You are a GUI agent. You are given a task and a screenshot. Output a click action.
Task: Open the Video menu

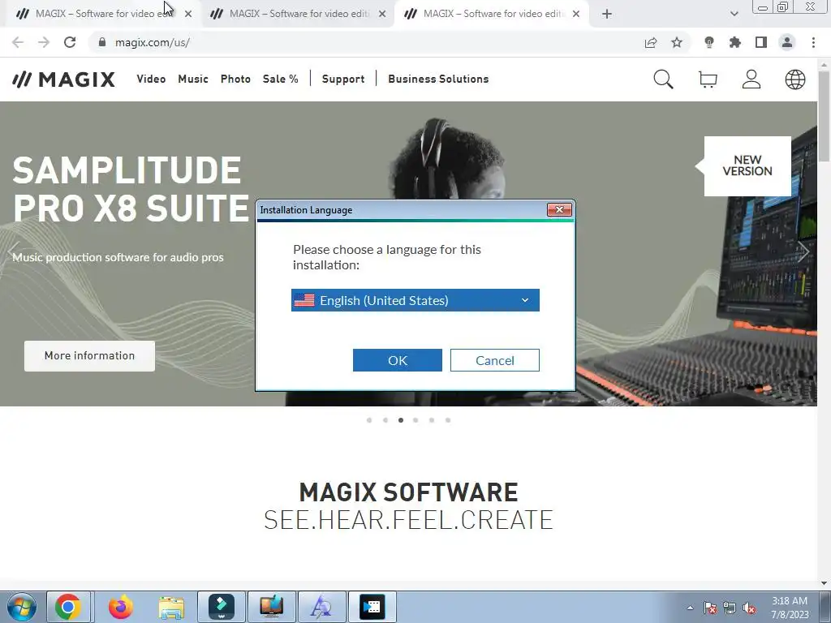151,79
